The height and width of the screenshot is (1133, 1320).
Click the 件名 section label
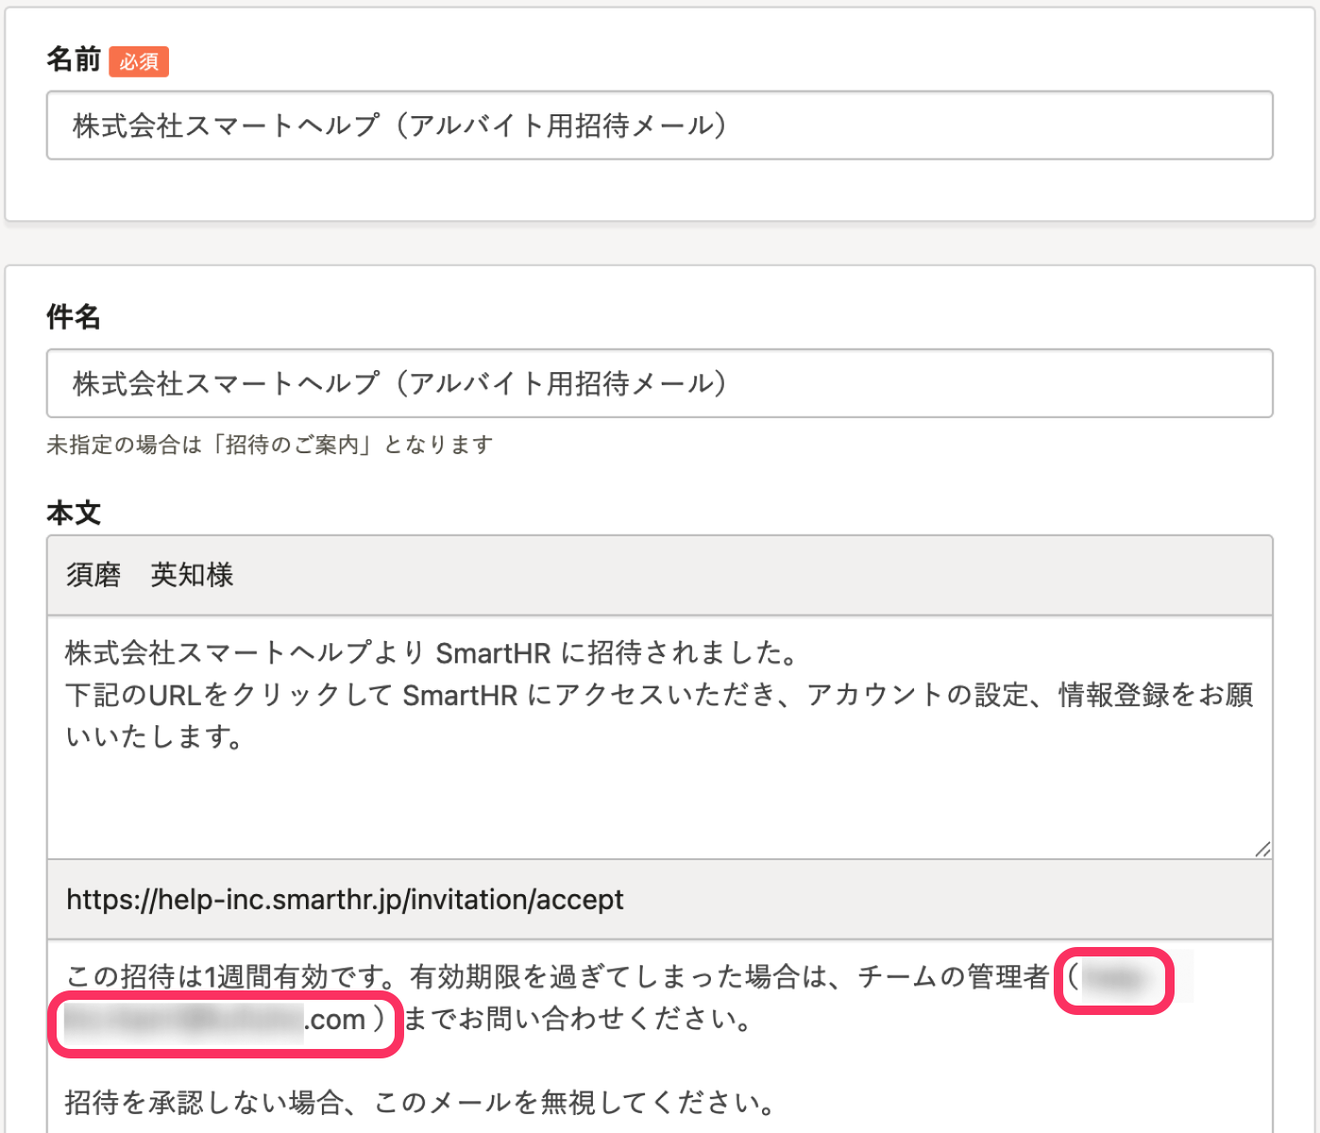click(x=73, y=317)
